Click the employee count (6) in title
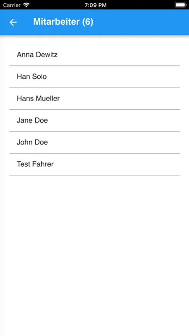 pyautogui.click(x=88, y=22)
